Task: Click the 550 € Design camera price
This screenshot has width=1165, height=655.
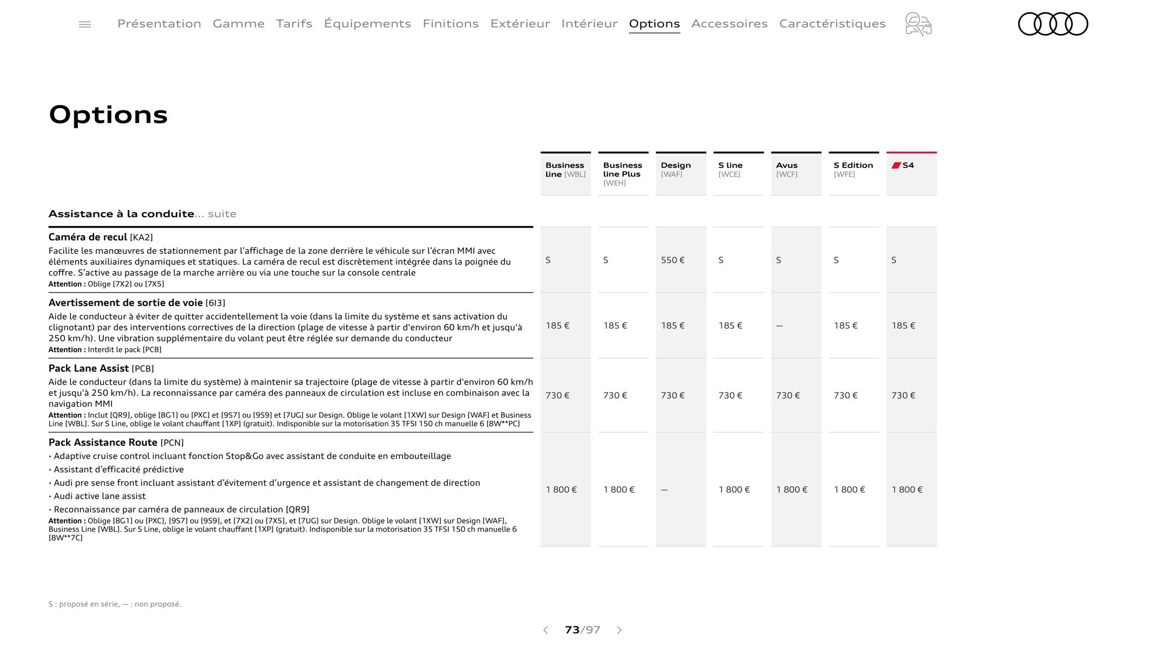Action: (672, 260)
